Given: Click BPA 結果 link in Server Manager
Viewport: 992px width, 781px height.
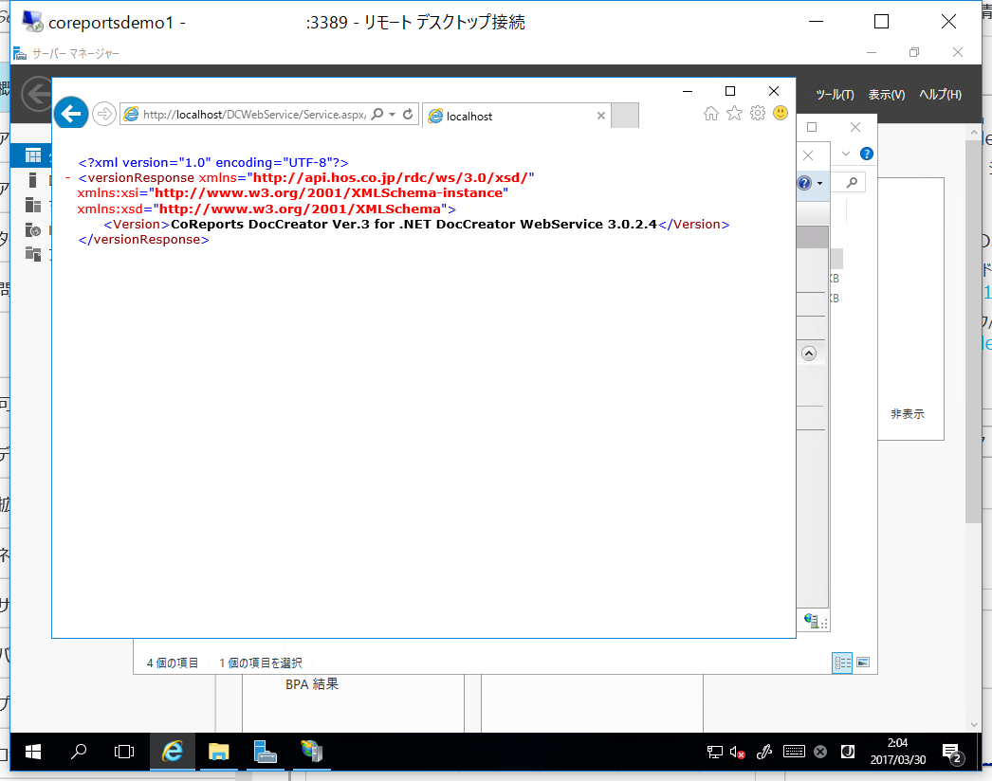Looking at the screenshot, I should [x=312, y=684].
